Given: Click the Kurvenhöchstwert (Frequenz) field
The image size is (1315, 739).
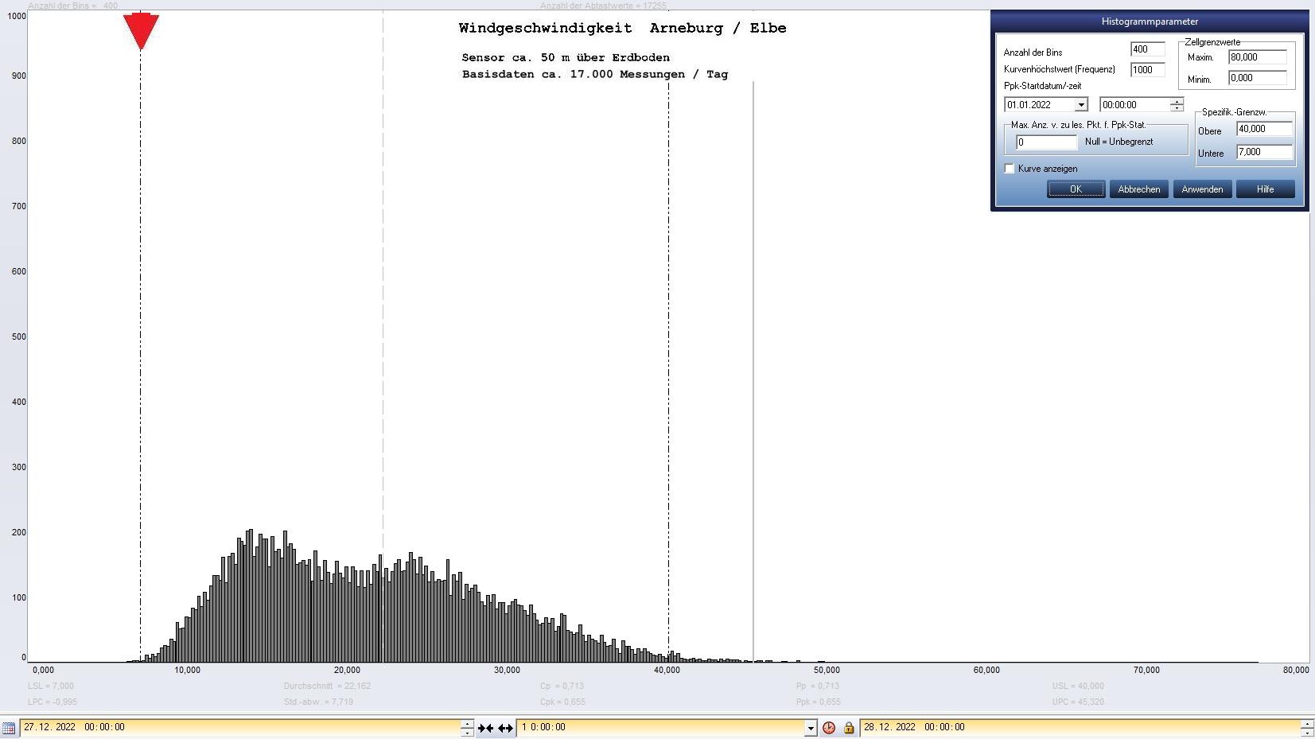Looking at the screenshot, I should tap(1146, 70).
